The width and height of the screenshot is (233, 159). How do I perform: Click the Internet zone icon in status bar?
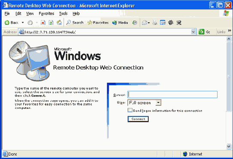[185, 154]
